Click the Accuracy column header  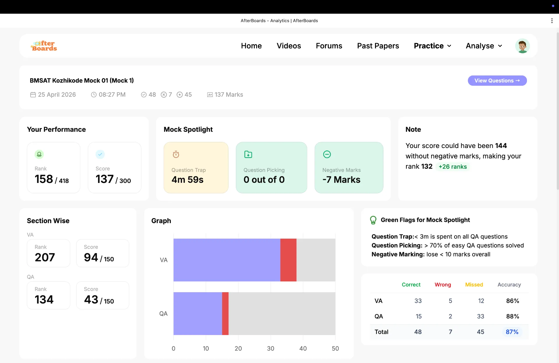pos(509,285)
